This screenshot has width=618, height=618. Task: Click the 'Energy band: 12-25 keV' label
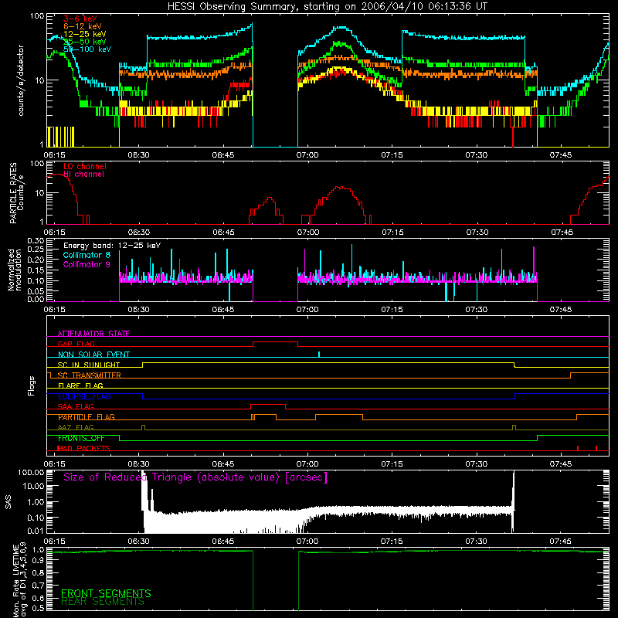[x=112, y=246]
